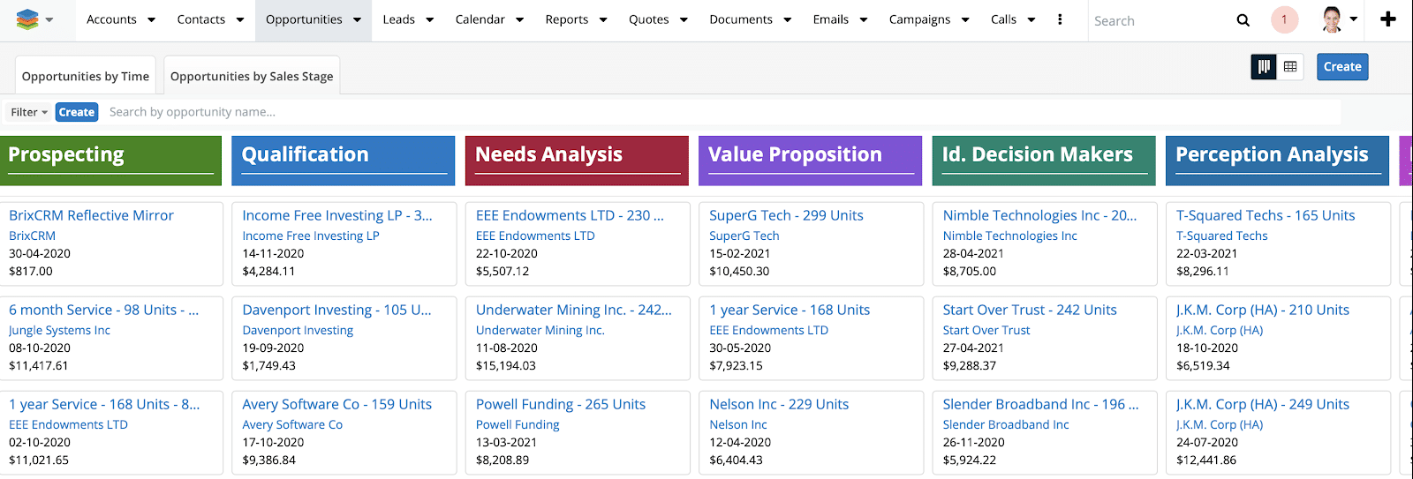Image resolution: width=1413 pixels, height=479 pixels.
Task: Open J.K.M. Corp (HA) - 210 Units
Action: click(x=1263, y=310)
